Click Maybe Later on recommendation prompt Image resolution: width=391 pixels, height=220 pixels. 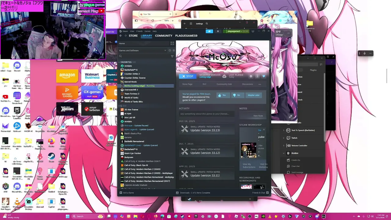(254, 95)
